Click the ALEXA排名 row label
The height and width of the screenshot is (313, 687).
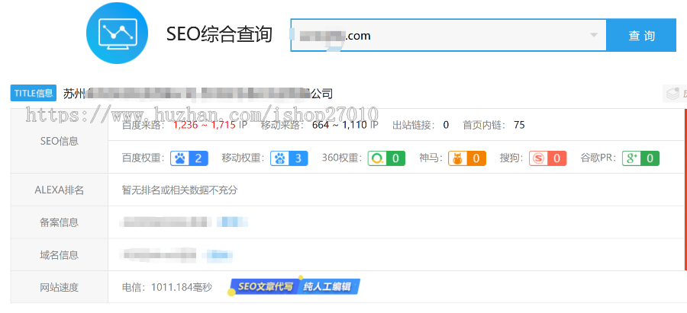[x=59, y=190]
